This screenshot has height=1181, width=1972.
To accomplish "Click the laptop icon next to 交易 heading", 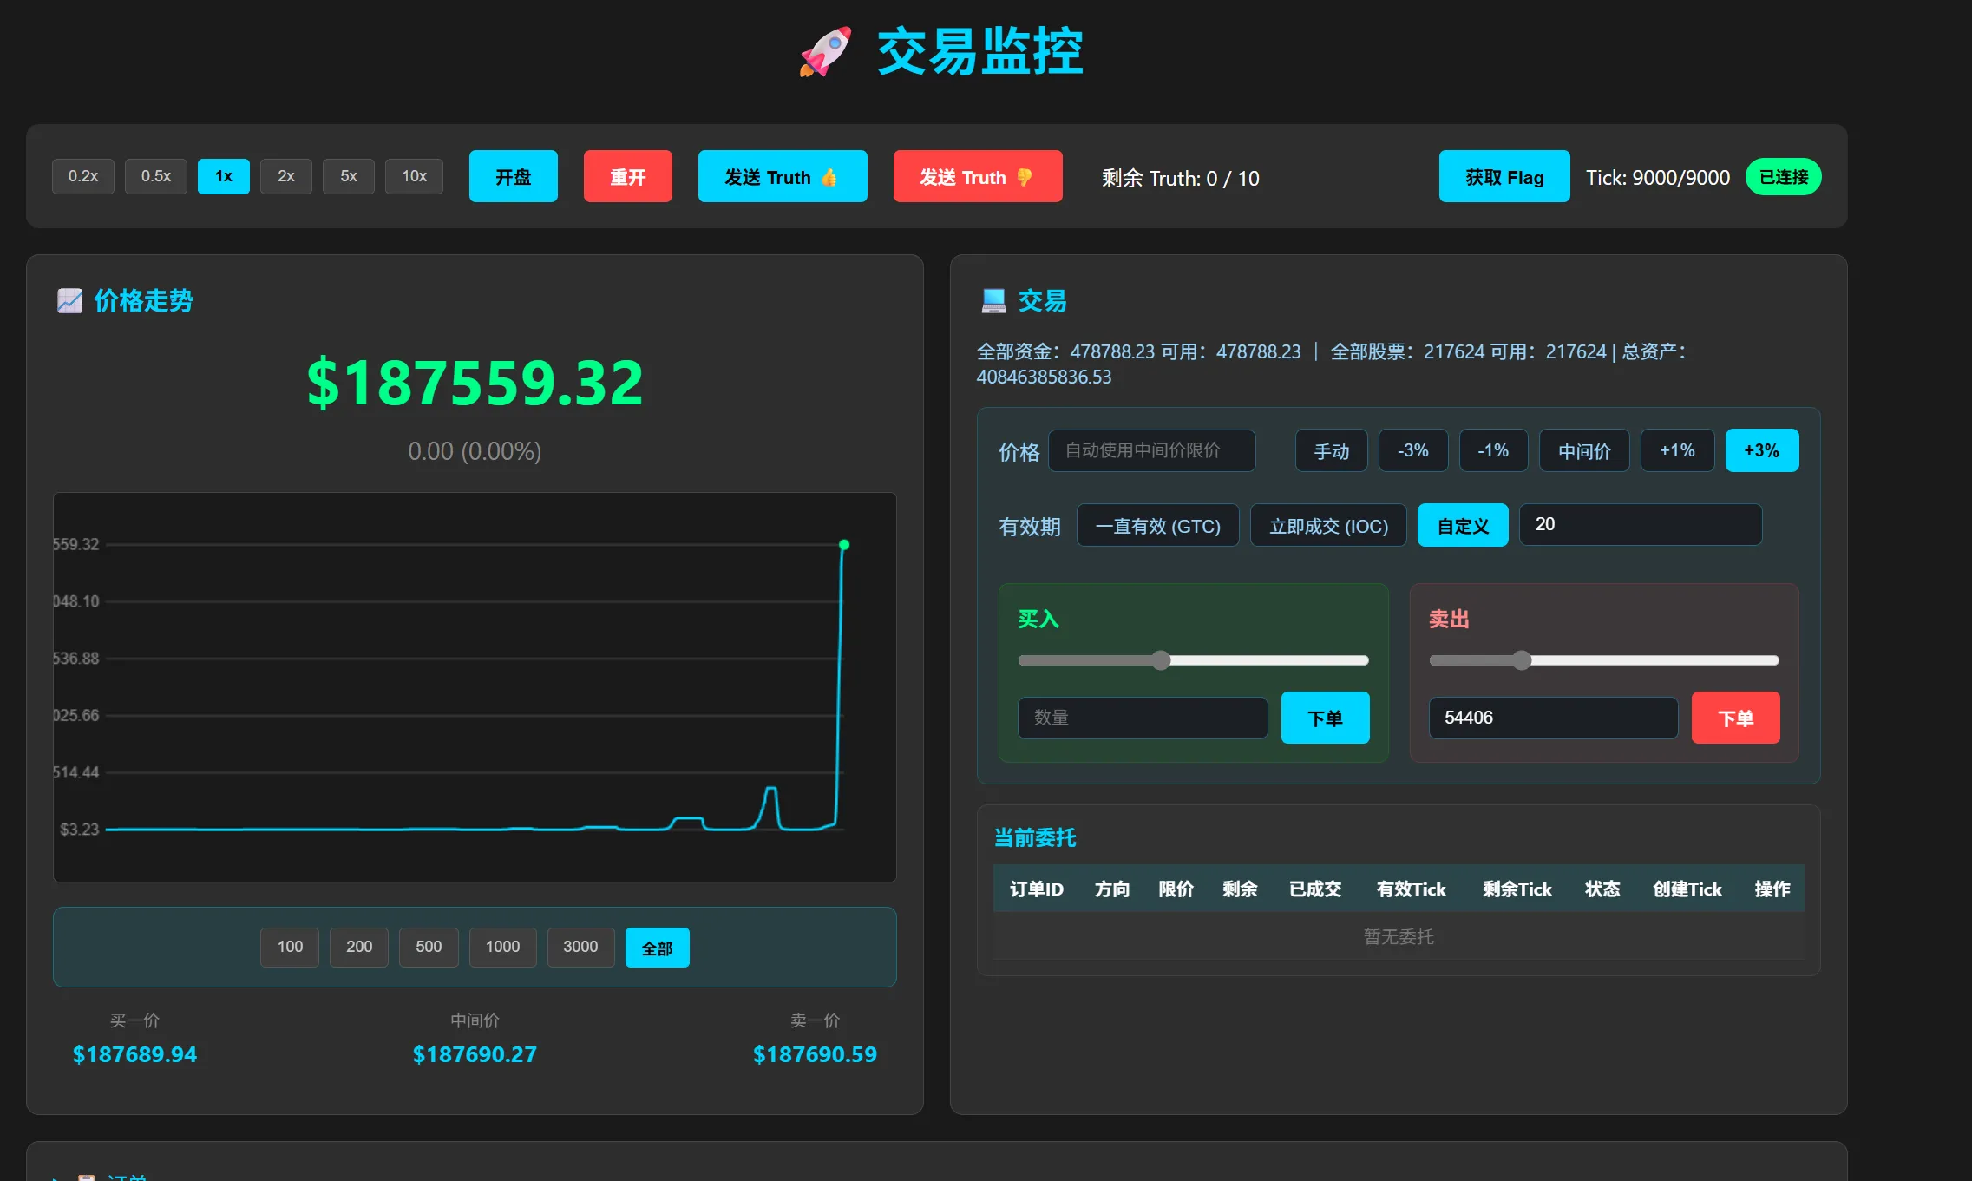I will pos(993,301).
